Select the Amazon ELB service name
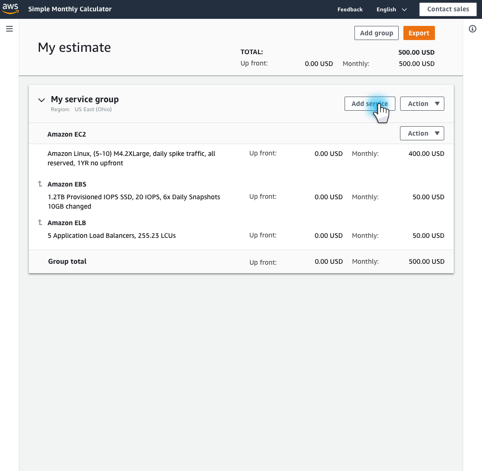Viewport: 482px width, 471px height. [x=67, y=223]
